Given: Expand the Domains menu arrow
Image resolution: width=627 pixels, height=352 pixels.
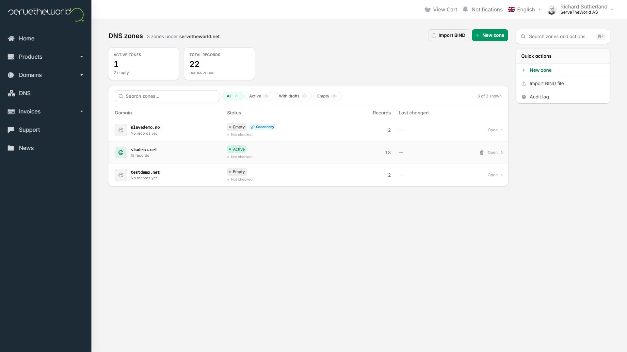Looking at the screenshot, I should [x=82, y=75].
